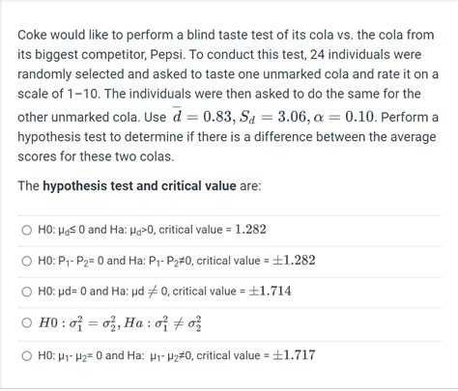Image resolution: width=458 pixels, height=391 pixels.
Task: Pick the variance hypothesis σ² radio button
Action: (27, 322)
